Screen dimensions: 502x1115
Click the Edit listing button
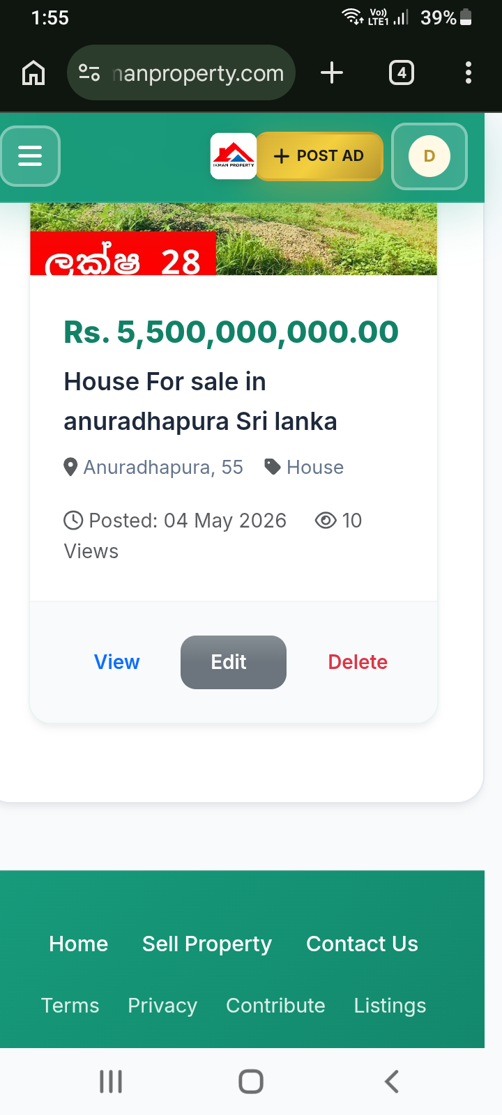pyautogui.click(x=234, y=662)
